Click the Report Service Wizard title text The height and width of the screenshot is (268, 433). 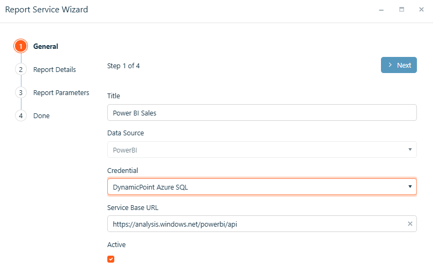click(46, 10)
